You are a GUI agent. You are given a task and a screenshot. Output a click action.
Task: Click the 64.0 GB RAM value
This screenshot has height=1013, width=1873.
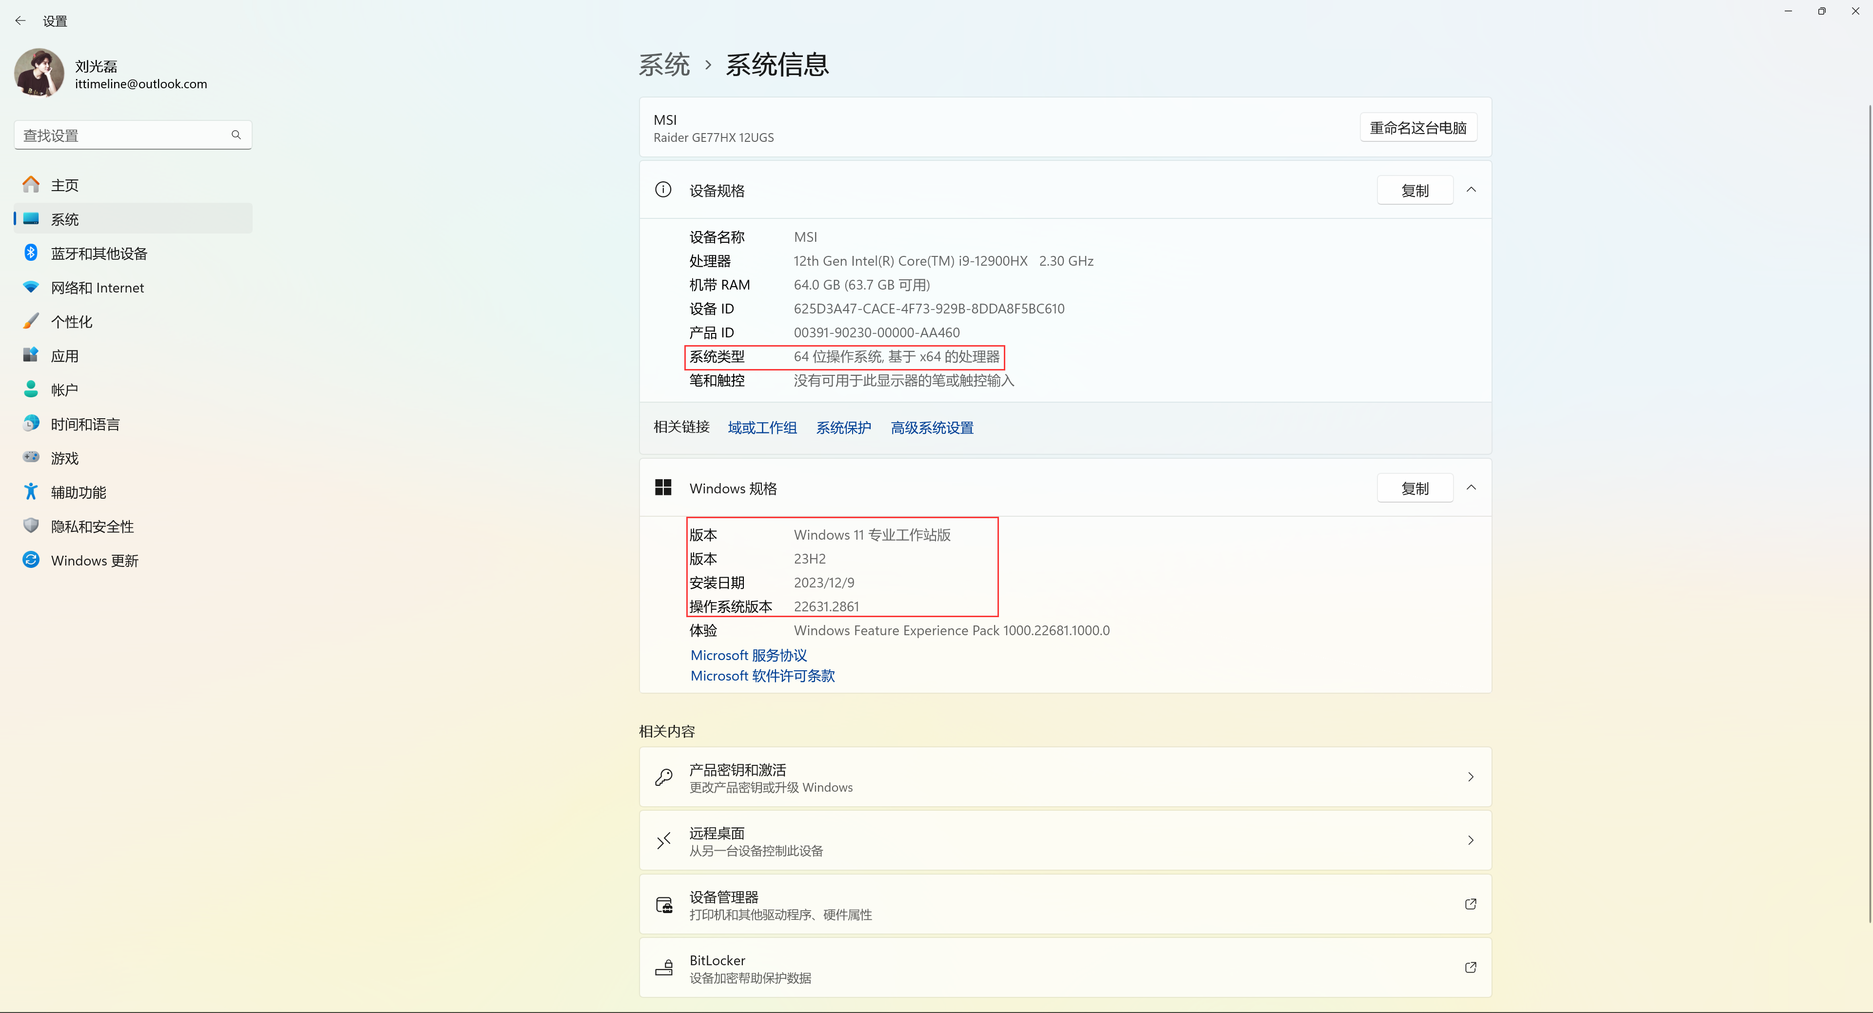point(861,284)
